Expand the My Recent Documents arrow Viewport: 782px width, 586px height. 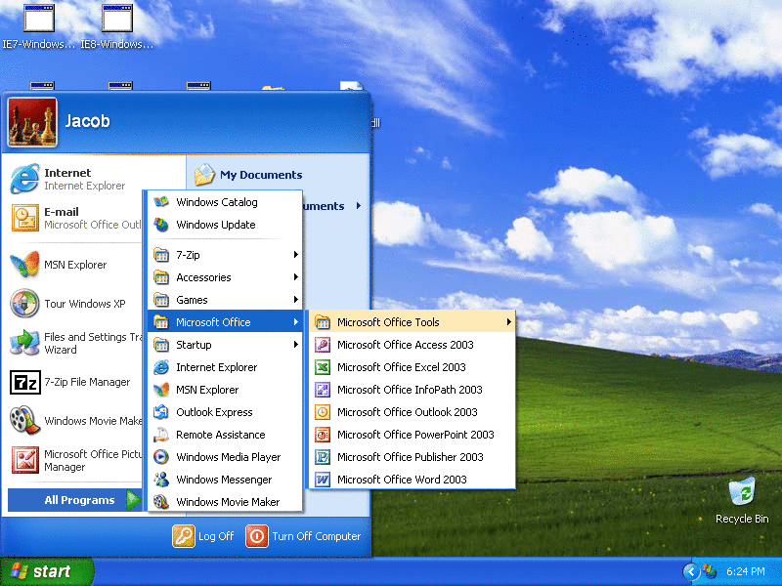click(x=359, y=205)
